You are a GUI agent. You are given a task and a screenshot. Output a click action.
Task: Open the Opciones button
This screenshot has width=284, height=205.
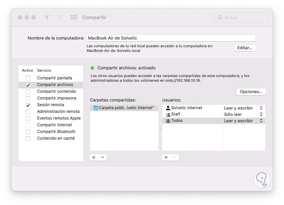251,91
